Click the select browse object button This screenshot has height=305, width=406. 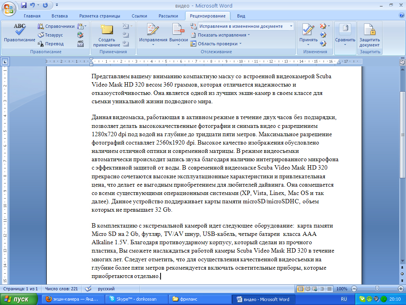(x=402, y=274)
